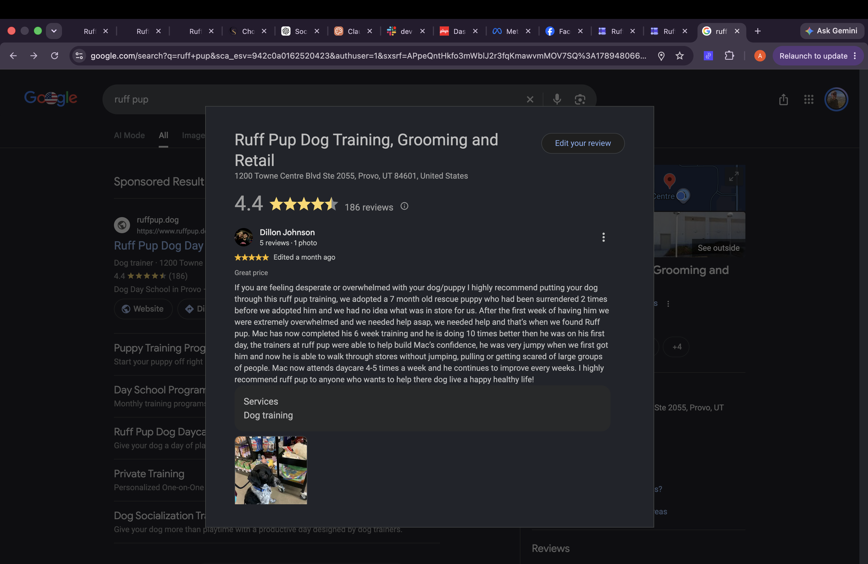
Task: Click Edit your review button
Action: pyautogui.click(x=582, y=143)
